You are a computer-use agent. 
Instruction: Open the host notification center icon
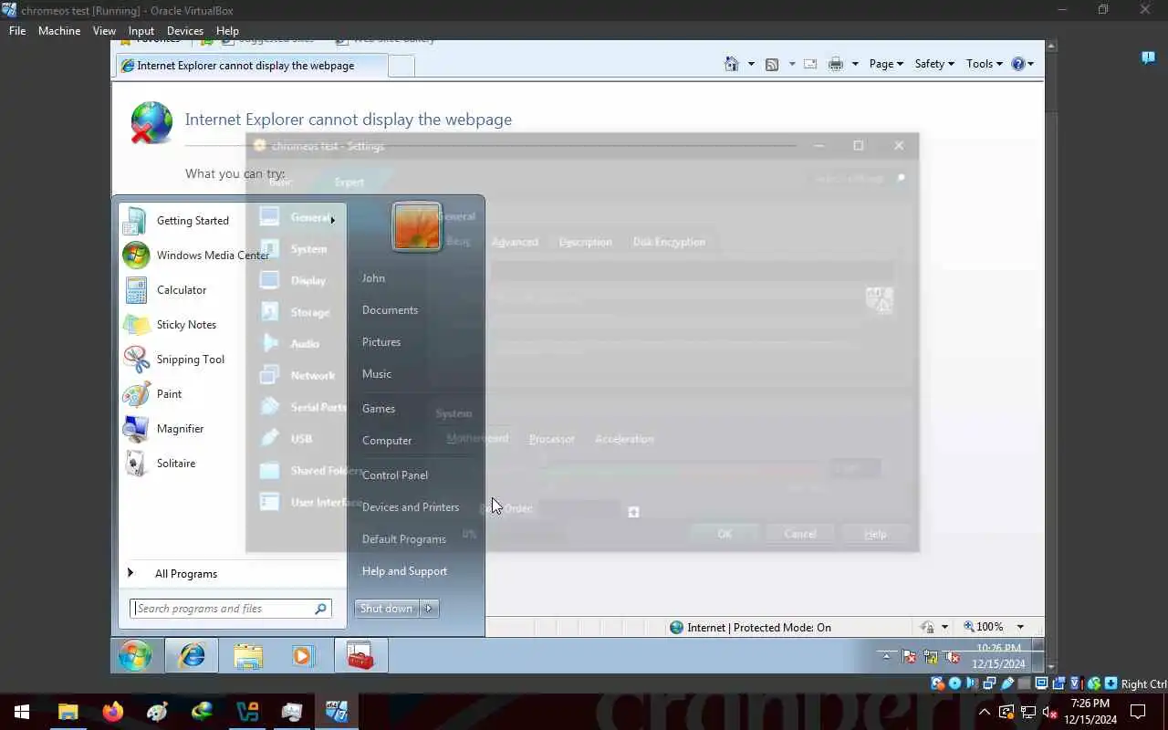tap(1138, 712)
